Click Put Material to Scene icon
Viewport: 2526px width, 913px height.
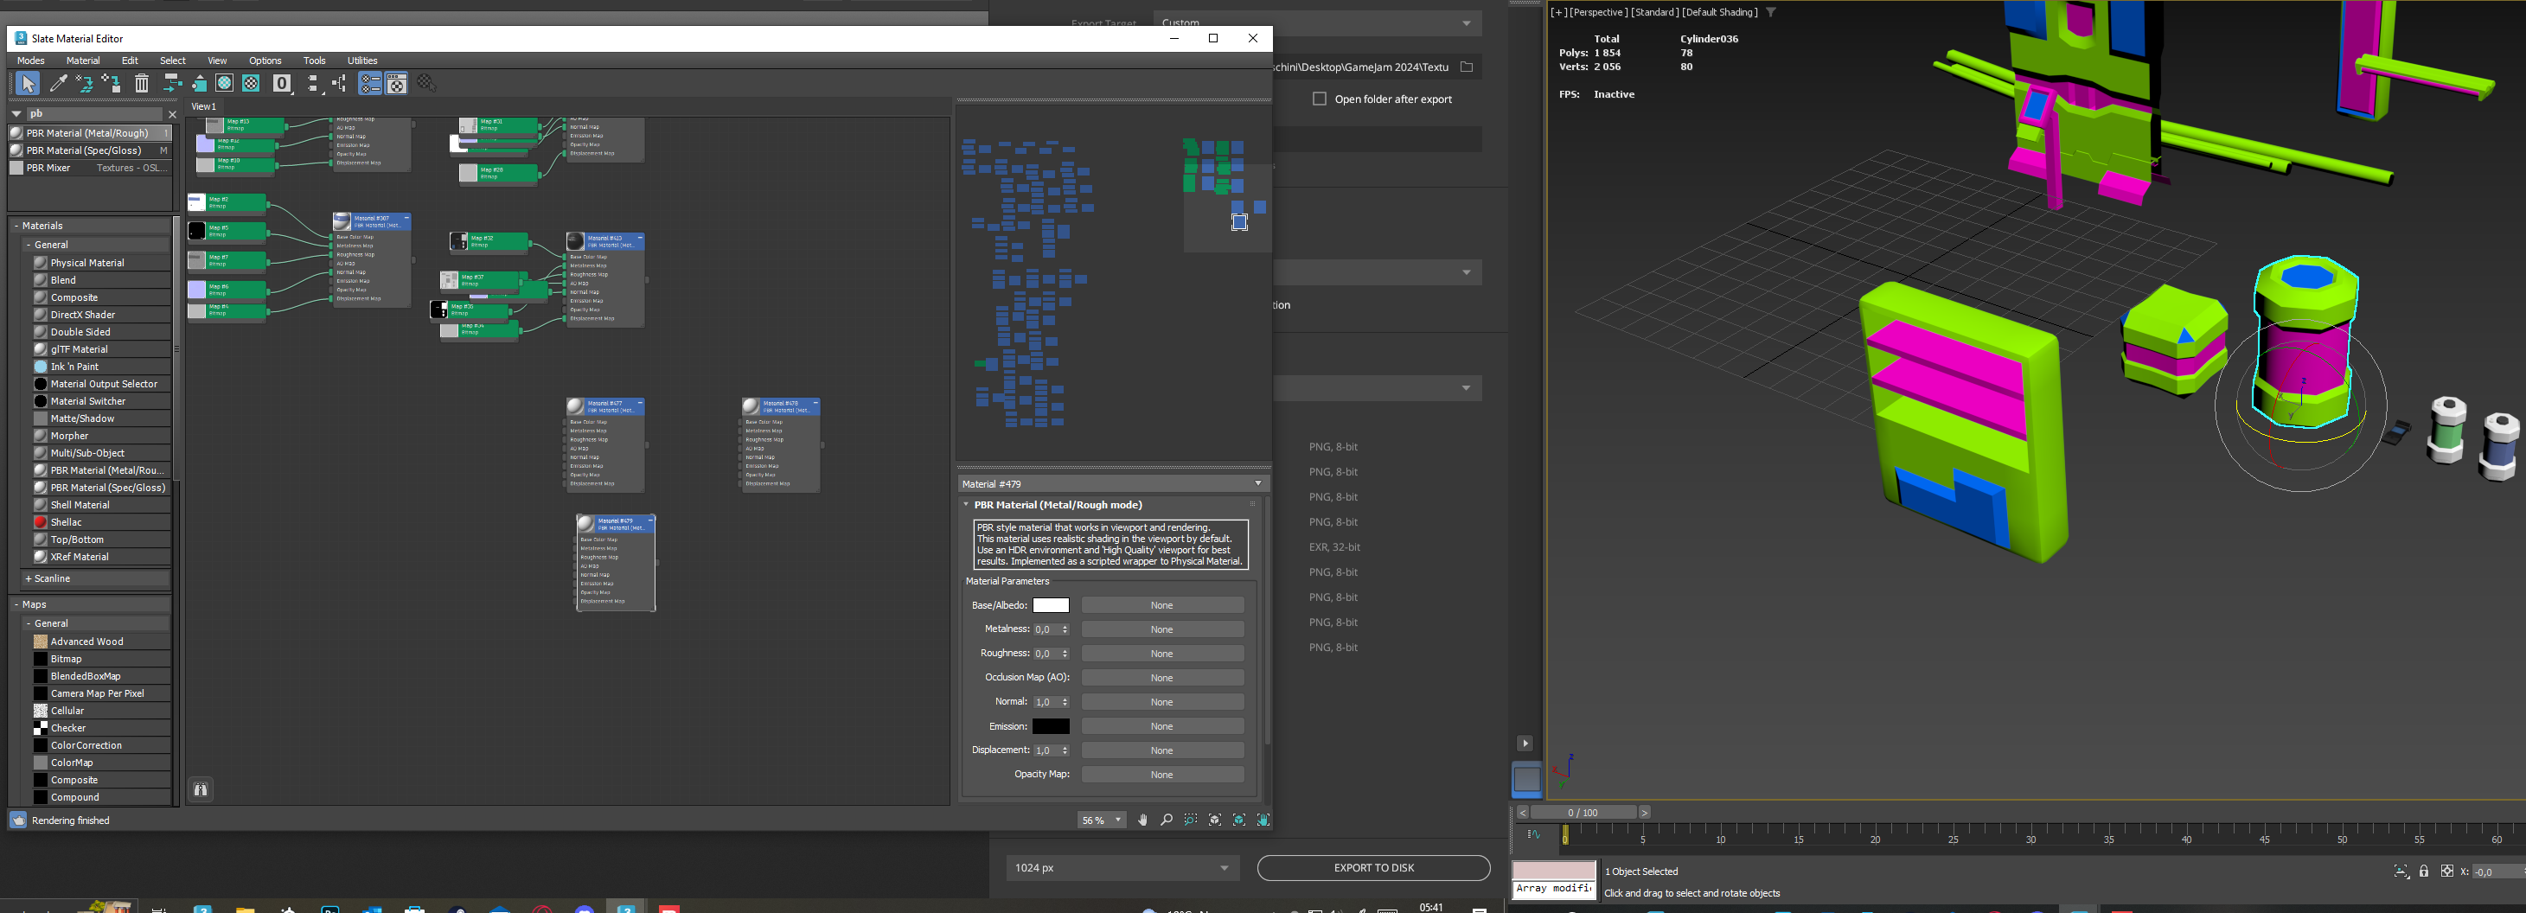click(x=85, y=83)
